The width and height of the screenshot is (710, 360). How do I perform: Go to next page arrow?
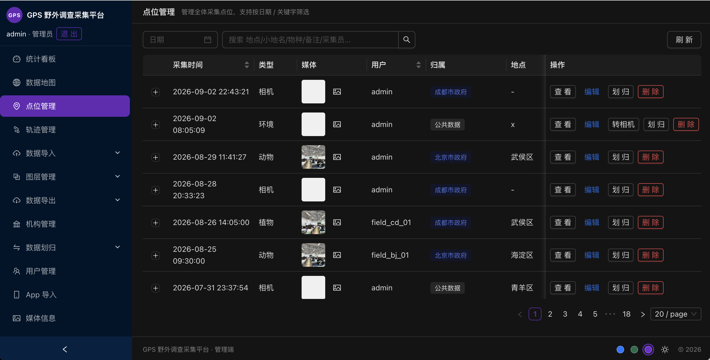click(x=642, y=314)
